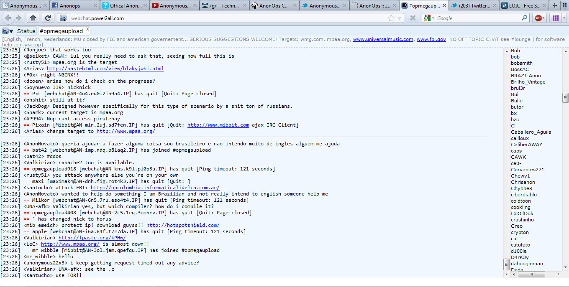Click the IRC site icon in address bar
This screenshot has height=287, width=569.
coord(63,18)
